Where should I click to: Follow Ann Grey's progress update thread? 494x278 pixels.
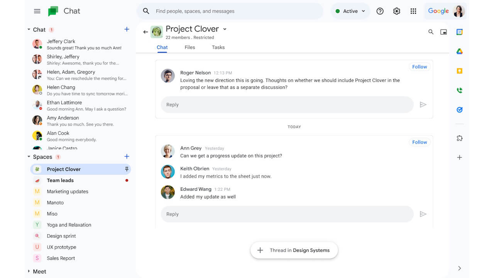419,142
